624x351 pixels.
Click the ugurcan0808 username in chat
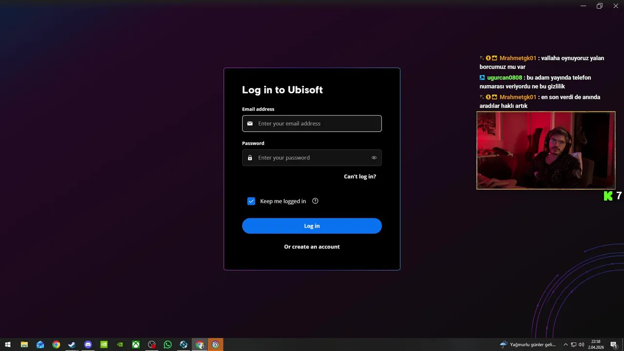point(505,78)
